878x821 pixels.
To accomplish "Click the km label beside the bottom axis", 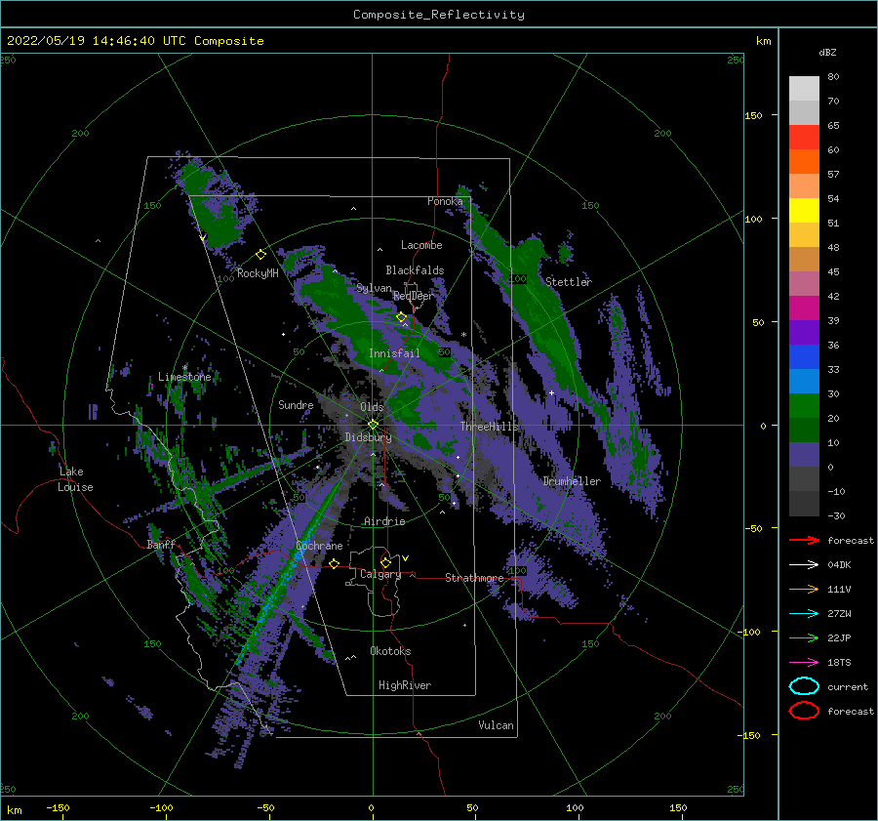I will [14, 810].
